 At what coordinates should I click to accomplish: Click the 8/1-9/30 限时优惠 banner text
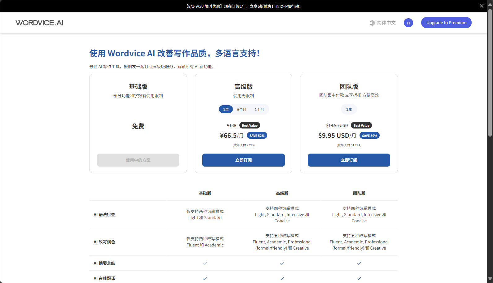tap(243, 6)
